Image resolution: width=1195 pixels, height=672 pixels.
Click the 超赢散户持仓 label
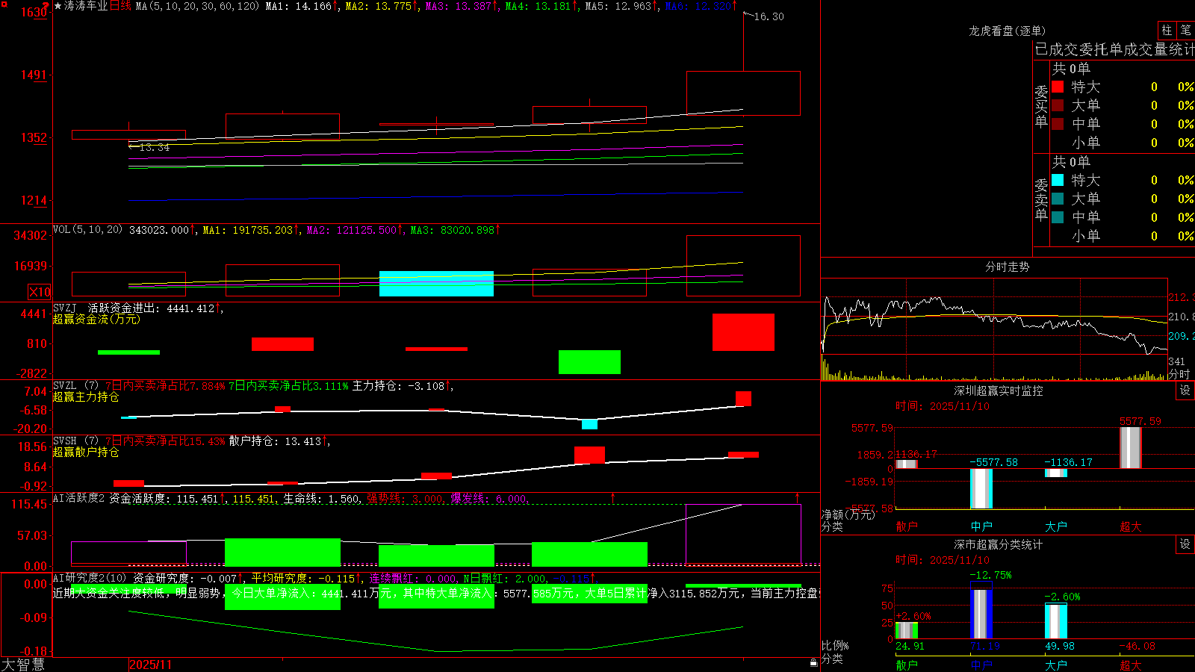[86, 452]
